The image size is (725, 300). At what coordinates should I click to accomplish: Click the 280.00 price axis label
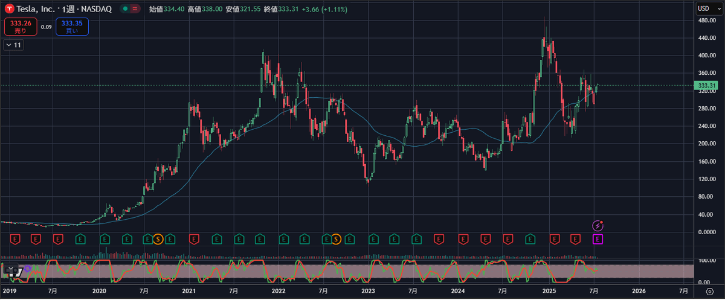707,108
